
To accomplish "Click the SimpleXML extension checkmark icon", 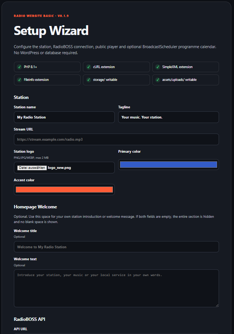I will (158, 67).
